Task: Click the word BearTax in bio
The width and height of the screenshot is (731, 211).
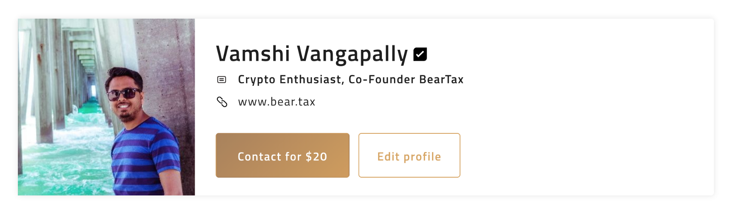Action: [441, 79]
